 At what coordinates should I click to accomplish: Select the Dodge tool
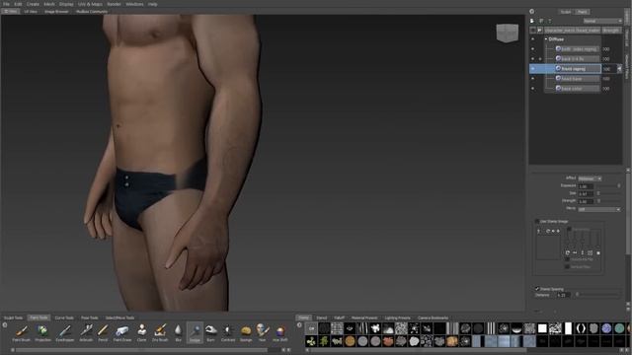[x=195, y=332]
